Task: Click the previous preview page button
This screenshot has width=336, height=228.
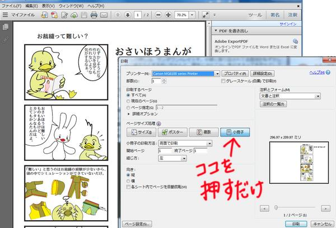Action: [x=264, y=208]
